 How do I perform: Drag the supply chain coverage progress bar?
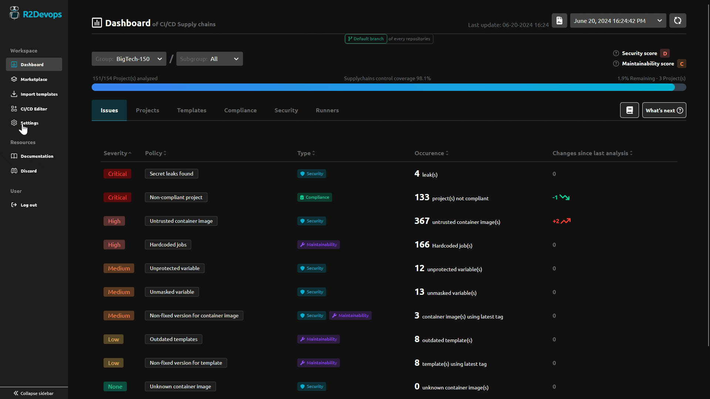coord(388,87)
